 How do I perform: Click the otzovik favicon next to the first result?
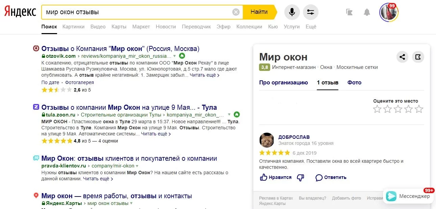(36, 48)
